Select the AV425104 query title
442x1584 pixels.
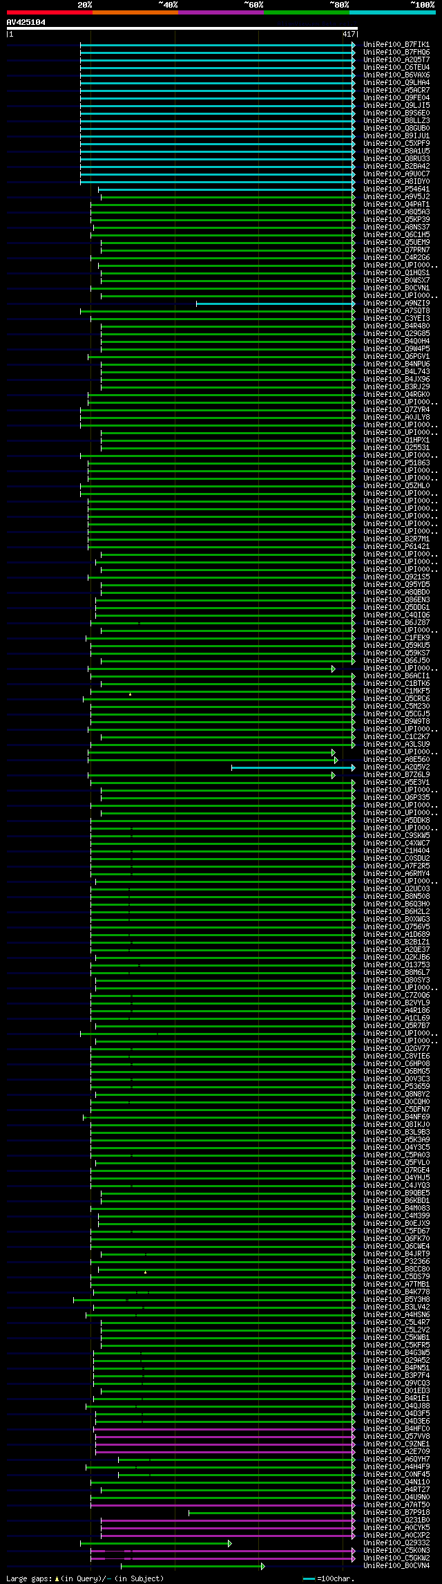click(x=26, y=22)
